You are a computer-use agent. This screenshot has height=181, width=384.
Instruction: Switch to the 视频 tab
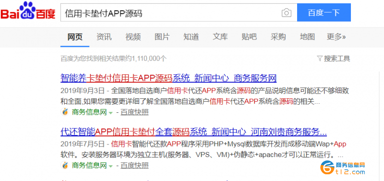tap(133, 37)
